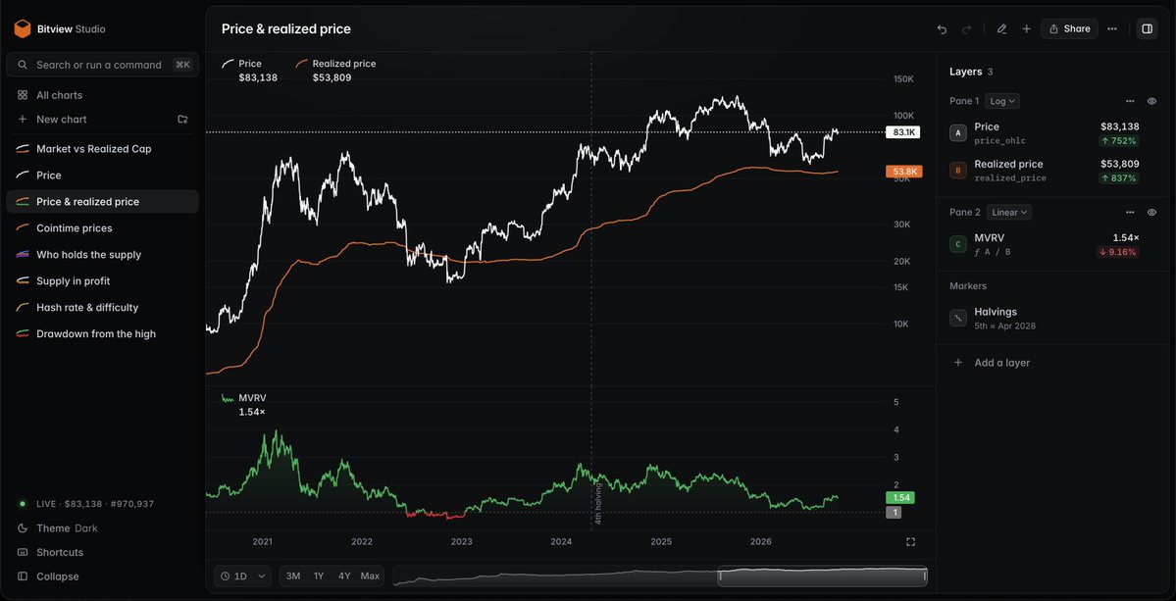The width and height of the screenshot is (1176, 601).
Task: Select Price & realized price chart
Action: tap(102, 202)
